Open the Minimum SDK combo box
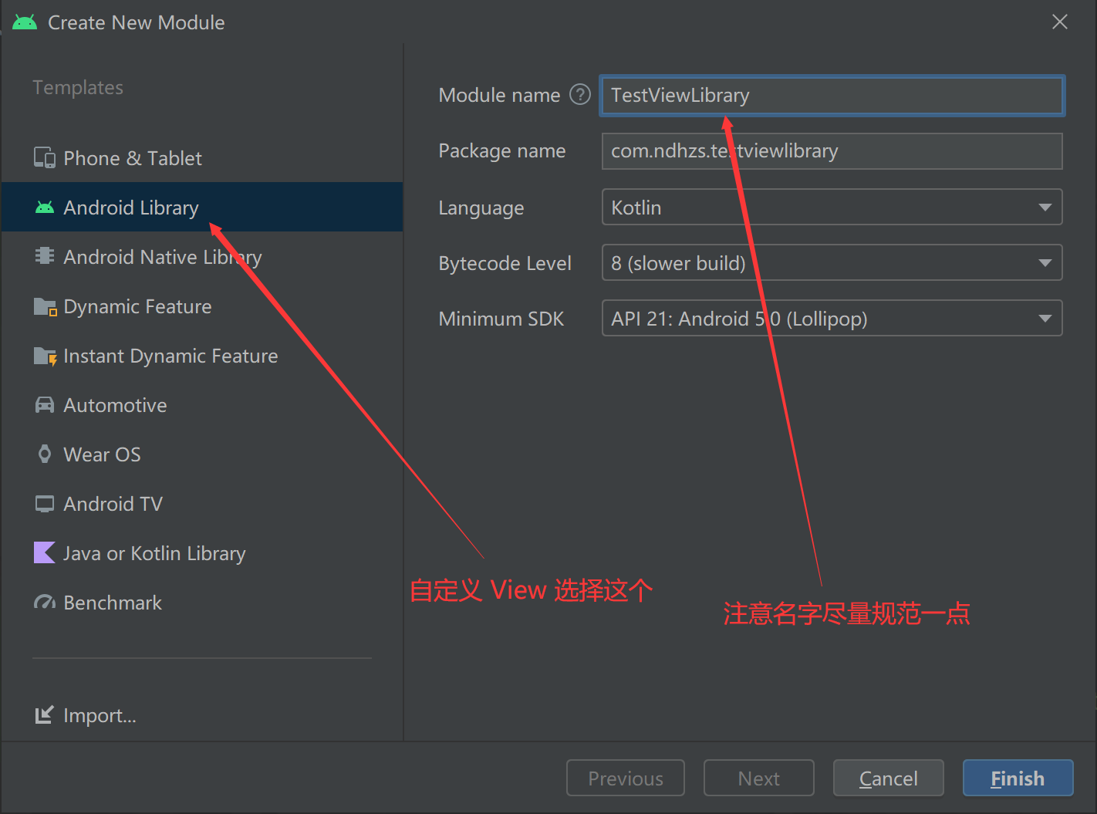The height and width of the screenshot is (814, 1097). pos(832,318)
